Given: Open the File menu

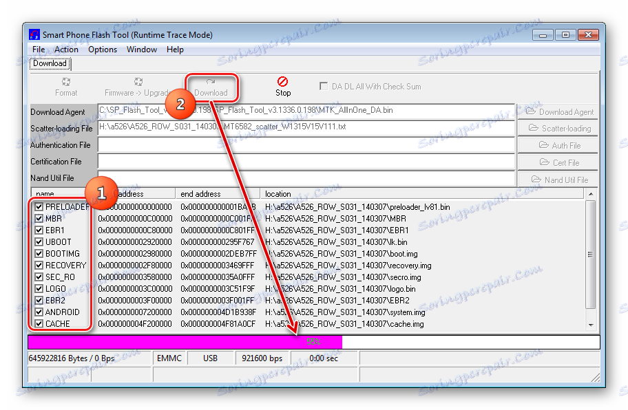Looking at the screenshot, I should click(x=39, y=50).
